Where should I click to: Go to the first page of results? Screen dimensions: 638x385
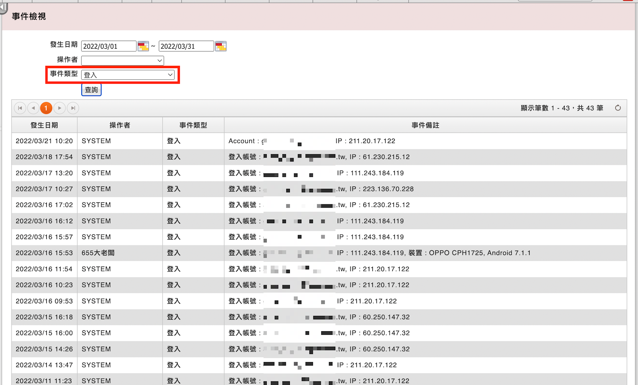pos(20,108)
